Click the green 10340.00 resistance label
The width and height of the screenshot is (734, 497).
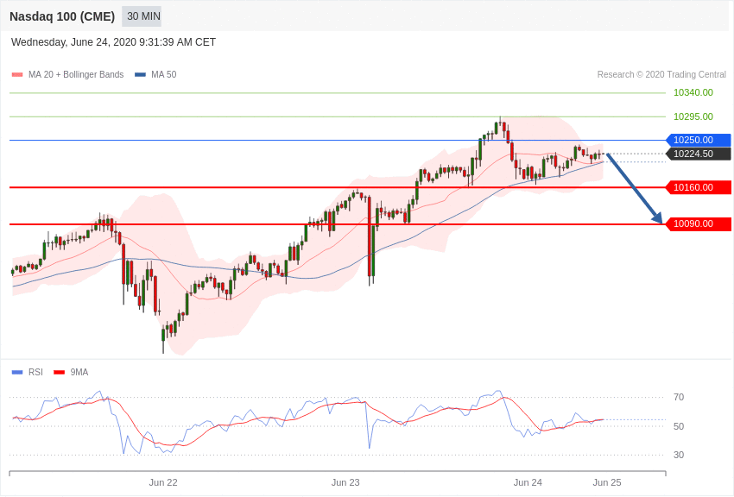point(693,93)
